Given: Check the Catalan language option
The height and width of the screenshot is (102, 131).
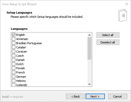Looking at the screenshot, I should coord(13,47).
